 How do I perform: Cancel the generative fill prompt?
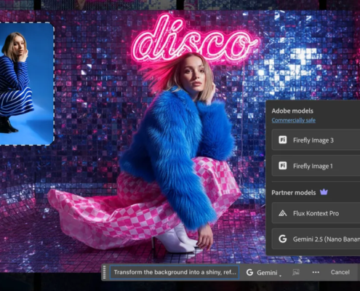(340, 272)
